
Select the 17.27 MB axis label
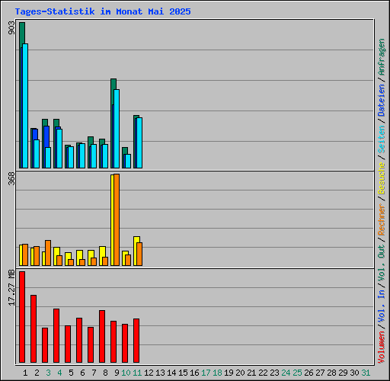pos(11,288)
